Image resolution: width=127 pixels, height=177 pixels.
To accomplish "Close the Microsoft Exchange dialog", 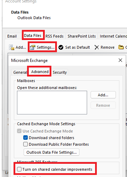I will pos(120,60).
